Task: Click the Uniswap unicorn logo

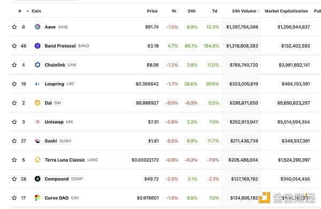Action: [37, 122]
